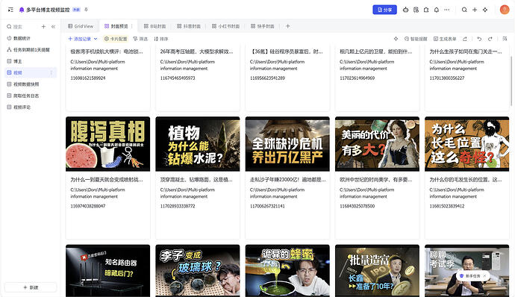Open the three-dot more menu in header
This screenshot has width=515, height=297.
coord(446,10)
